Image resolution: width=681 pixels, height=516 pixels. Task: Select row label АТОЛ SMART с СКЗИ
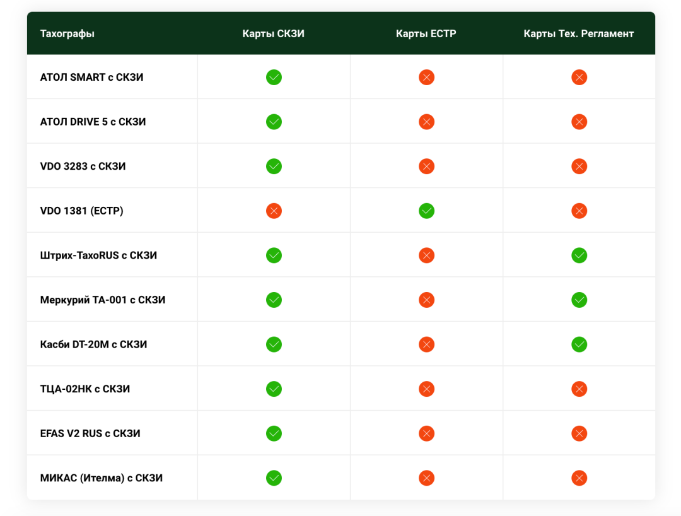91,78
